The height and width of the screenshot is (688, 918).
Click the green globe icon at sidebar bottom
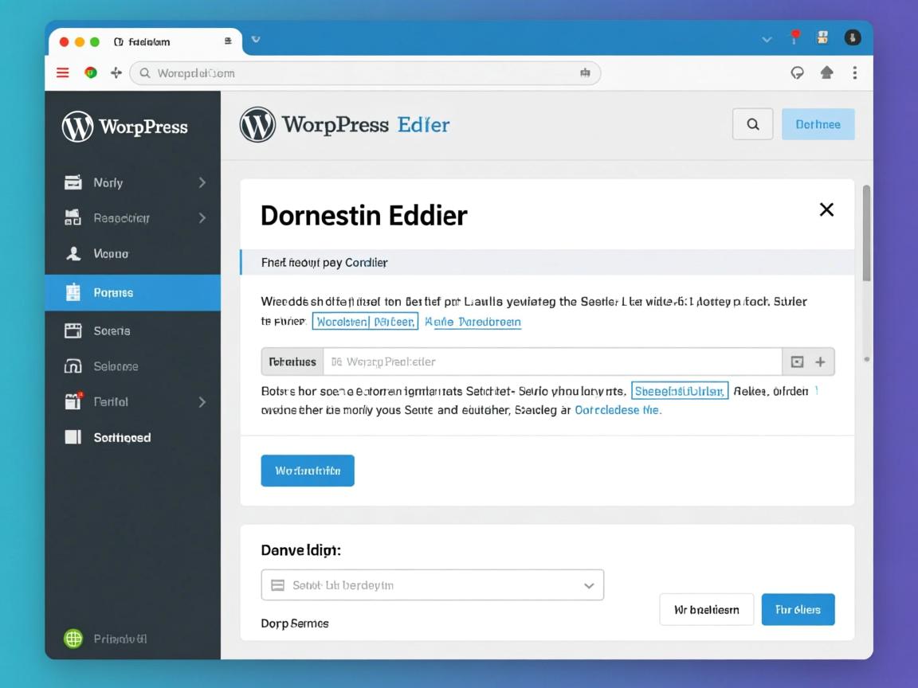coord(73,639)
